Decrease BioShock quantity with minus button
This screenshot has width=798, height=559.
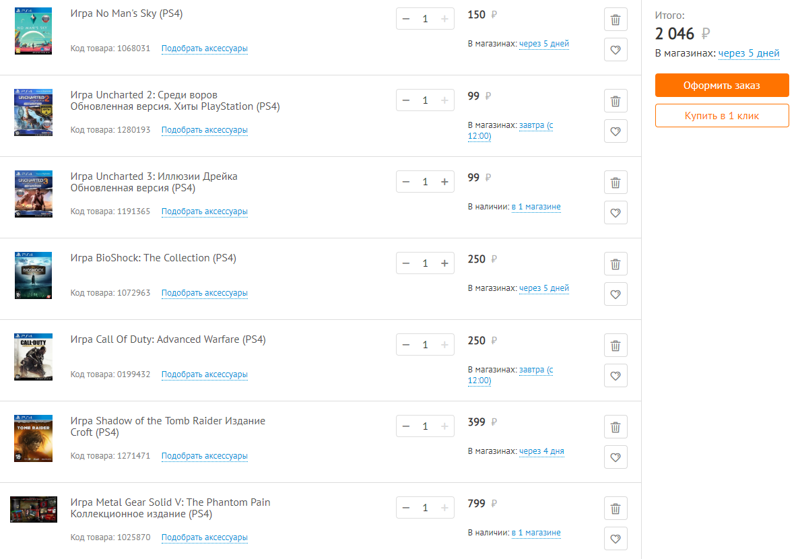(x=405, y=263)
